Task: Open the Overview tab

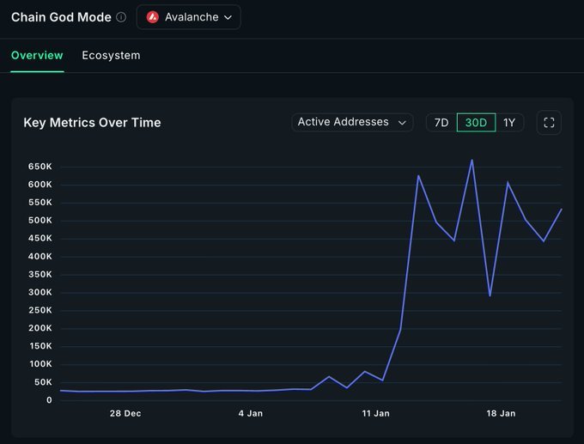Action: pyautogui.click(x=37, y=56)
